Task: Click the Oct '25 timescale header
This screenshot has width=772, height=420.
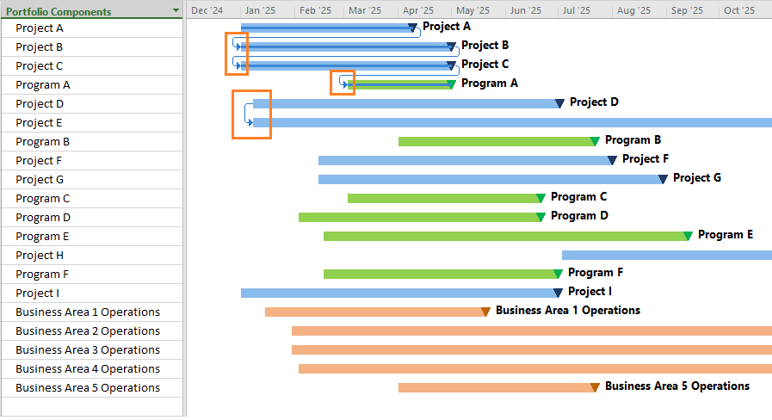Action: pos(739,10)
